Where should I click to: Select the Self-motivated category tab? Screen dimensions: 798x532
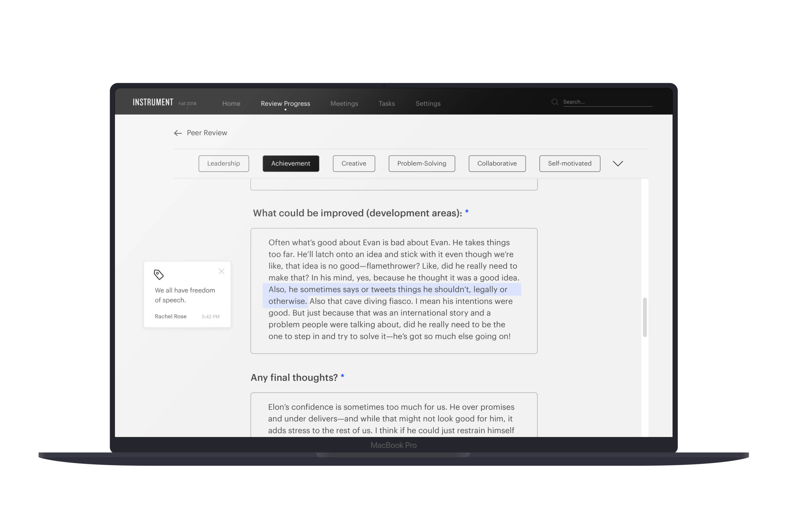coord(570,164)
